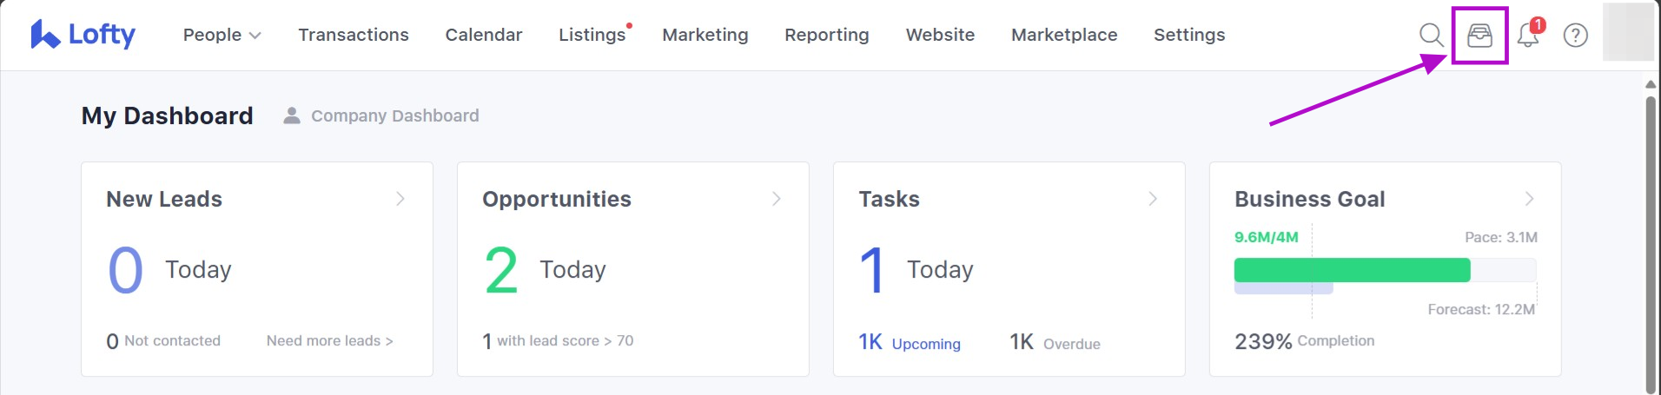
Task: Open the search magnifier icon
Action: (x=1431, y=35)
